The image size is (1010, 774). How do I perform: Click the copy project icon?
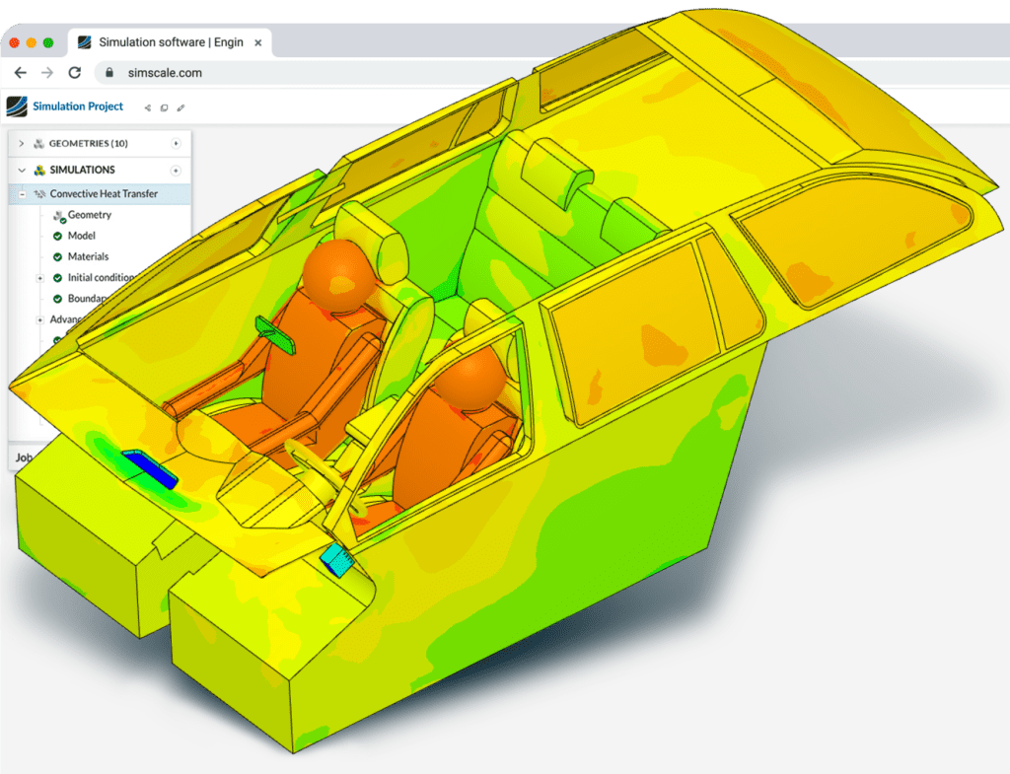[x=164, y=108]
